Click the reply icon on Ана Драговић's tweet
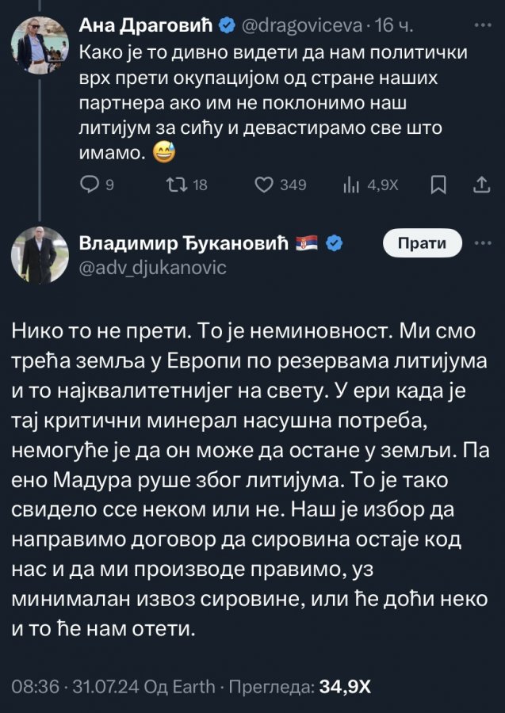 (x=89, y=185)
